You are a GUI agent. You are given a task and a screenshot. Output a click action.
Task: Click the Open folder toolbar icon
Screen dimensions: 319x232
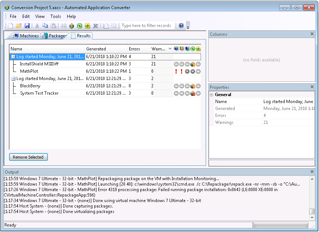[x=19, y=26]
